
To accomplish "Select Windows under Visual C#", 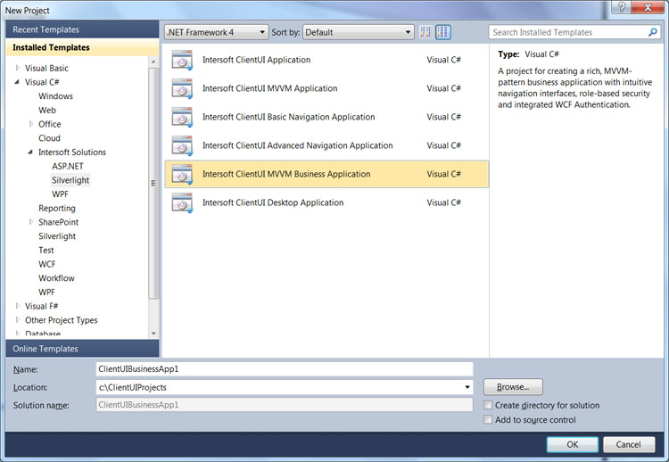I will [55, 96].
